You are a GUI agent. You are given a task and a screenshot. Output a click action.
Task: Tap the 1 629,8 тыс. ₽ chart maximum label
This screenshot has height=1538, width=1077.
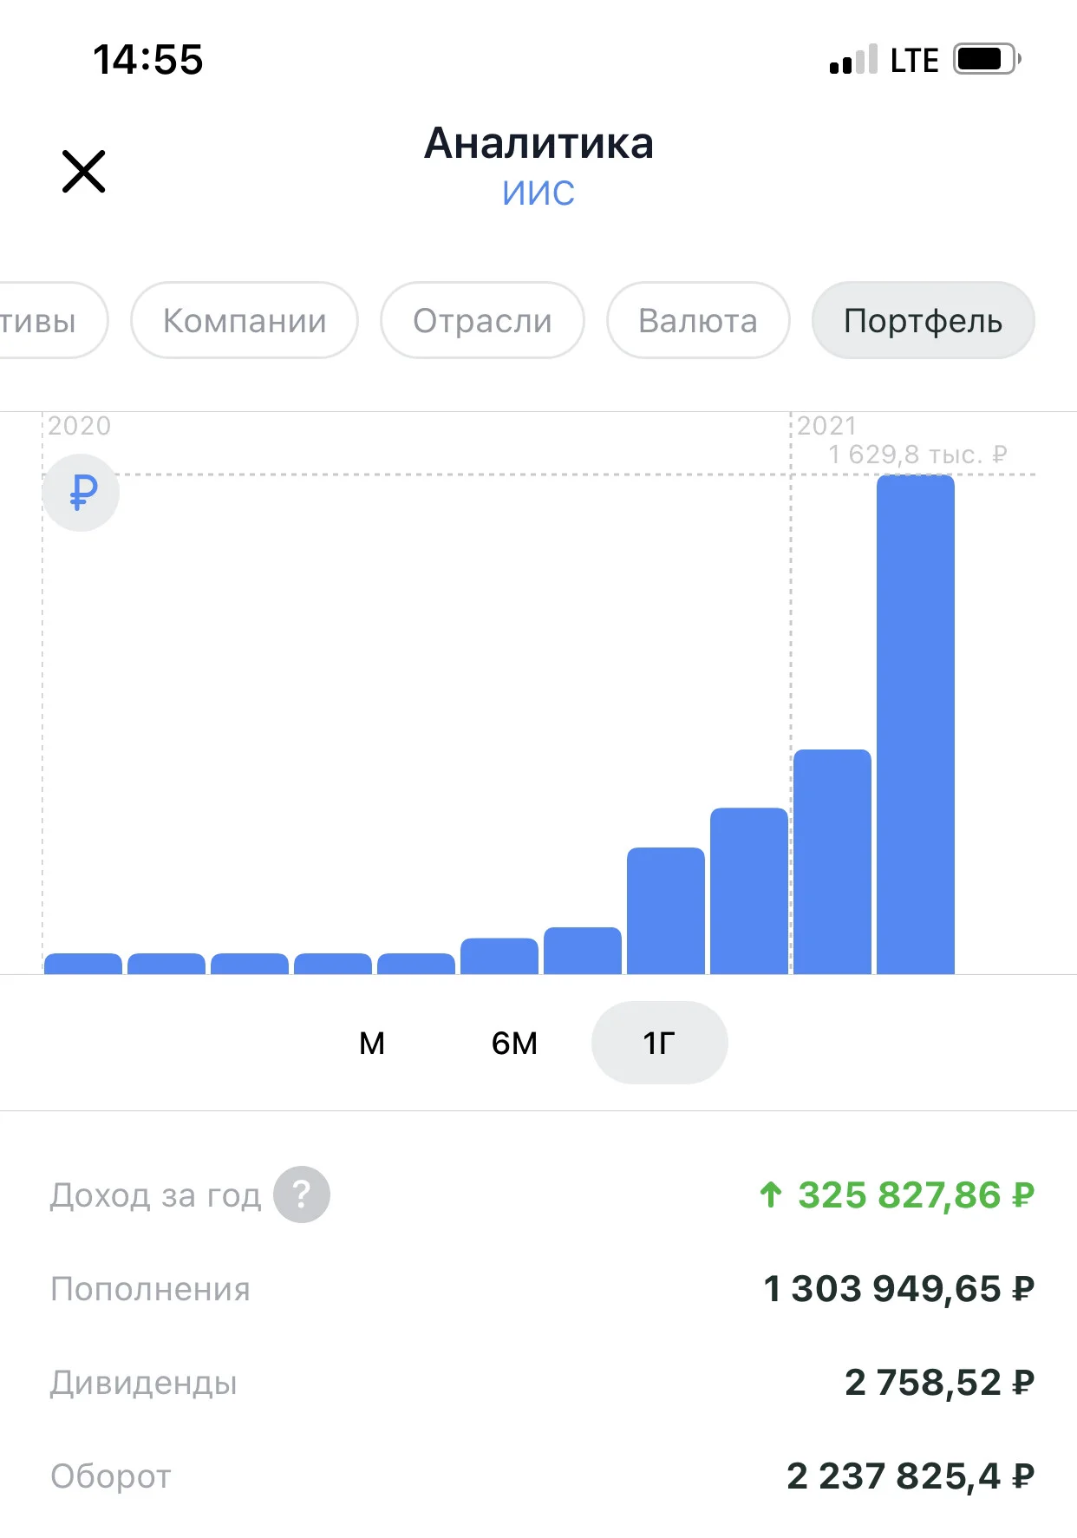click(x=917, y=454)
